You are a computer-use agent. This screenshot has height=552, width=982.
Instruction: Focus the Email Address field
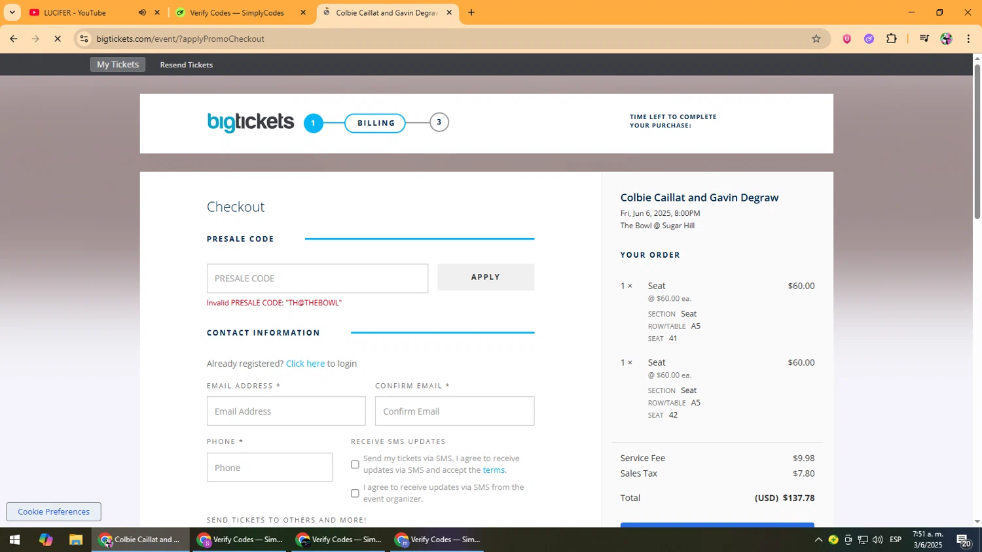pos(286,411)
